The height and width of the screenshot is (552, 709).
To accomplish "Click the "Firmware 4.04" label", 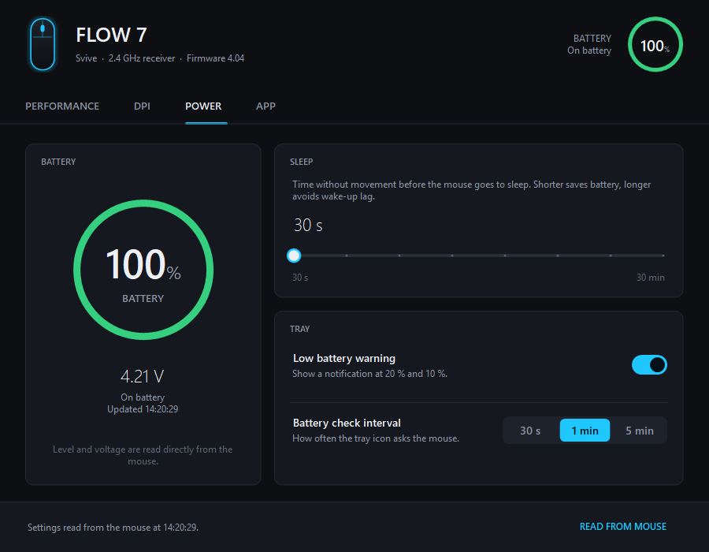I will pos(215,58).
